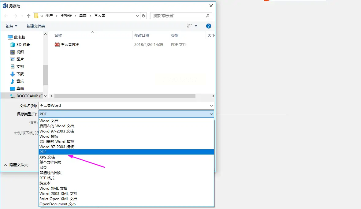Click 李桢斐 in the address path

point(66,16)
